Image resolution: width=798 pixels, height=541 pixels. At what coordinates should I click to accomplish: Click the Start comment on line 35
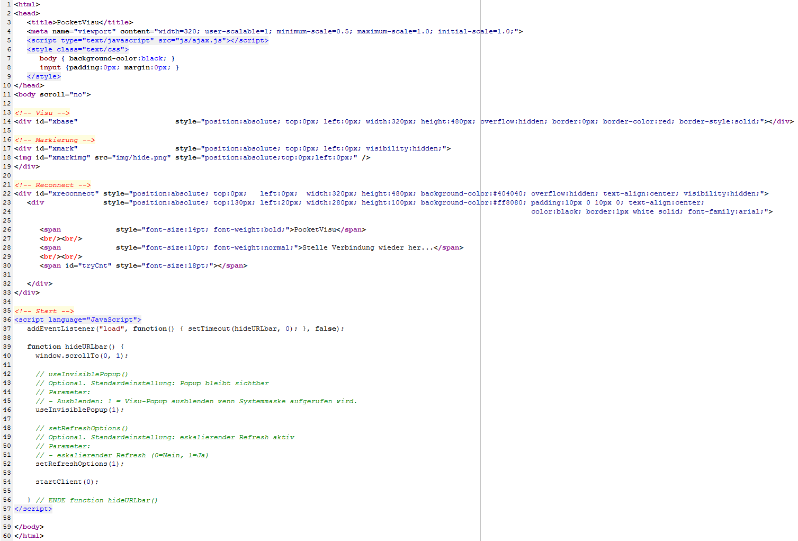pos(45,311)
